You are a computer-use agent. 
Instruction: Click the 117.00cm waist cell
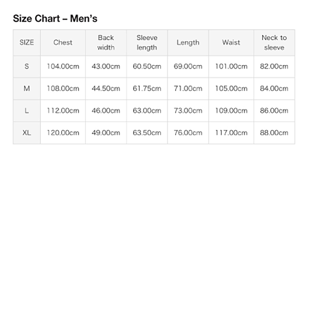pyautogui.click(x=231, y=133)
